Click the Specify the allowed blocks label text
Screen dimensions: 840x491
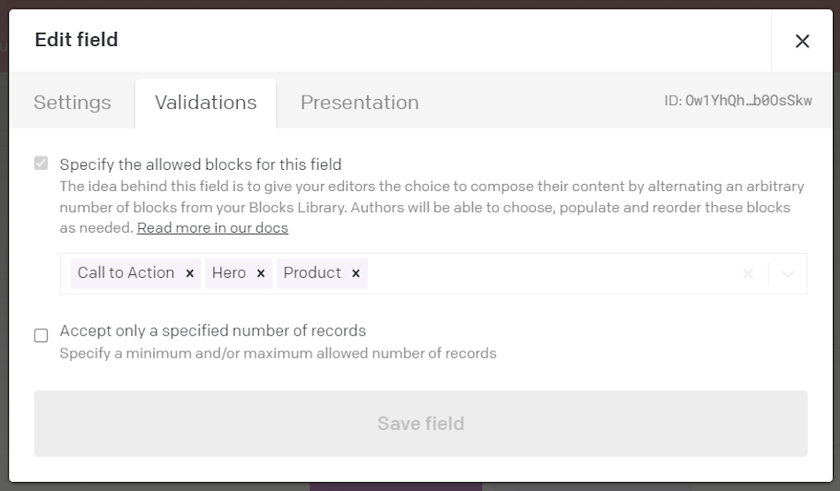[x=201, y=165]
